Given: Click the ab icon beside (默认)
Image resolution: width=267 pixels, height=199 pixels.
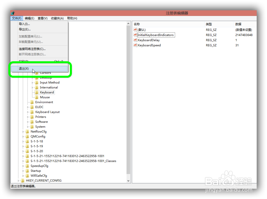Looking at the screenshot, I should (135, 30).
